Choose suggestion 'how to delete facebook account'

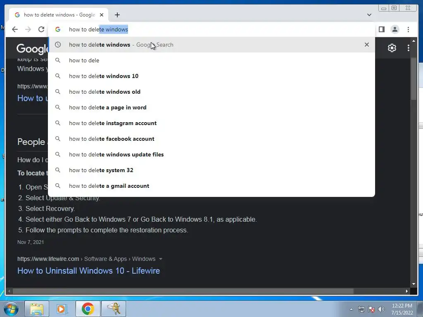pos(211,139)
